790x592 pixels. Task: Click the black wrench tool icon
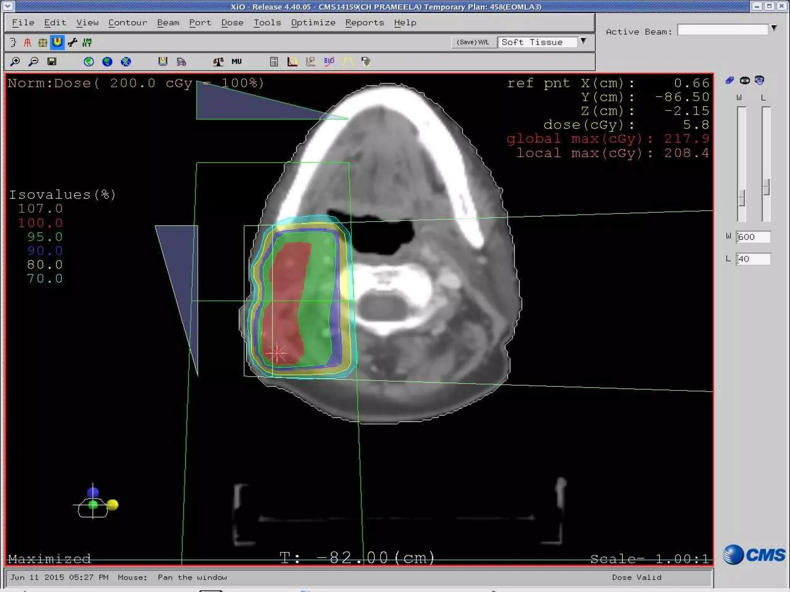pyautogui.click(x=72, y=42)
